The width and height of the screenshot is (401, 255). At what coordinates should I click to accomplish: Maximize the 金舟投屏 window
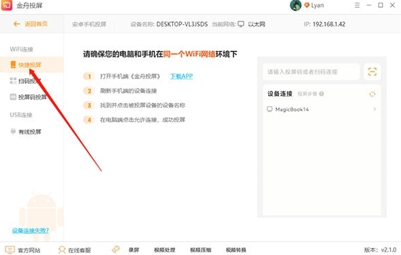(x=380, y=5)
